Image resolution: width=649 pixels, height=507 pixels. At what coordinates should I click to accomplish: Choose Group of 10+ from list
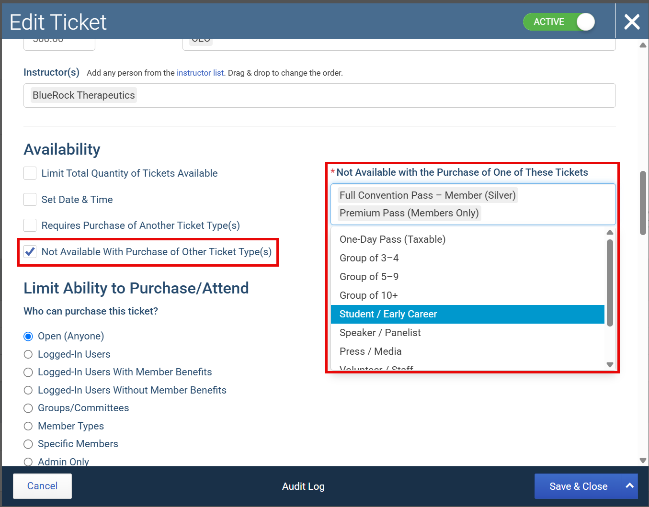(467, 295)
